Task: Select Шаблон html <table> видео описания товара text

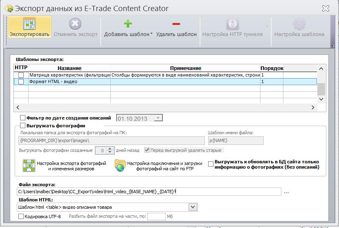Action: [65, 207]
